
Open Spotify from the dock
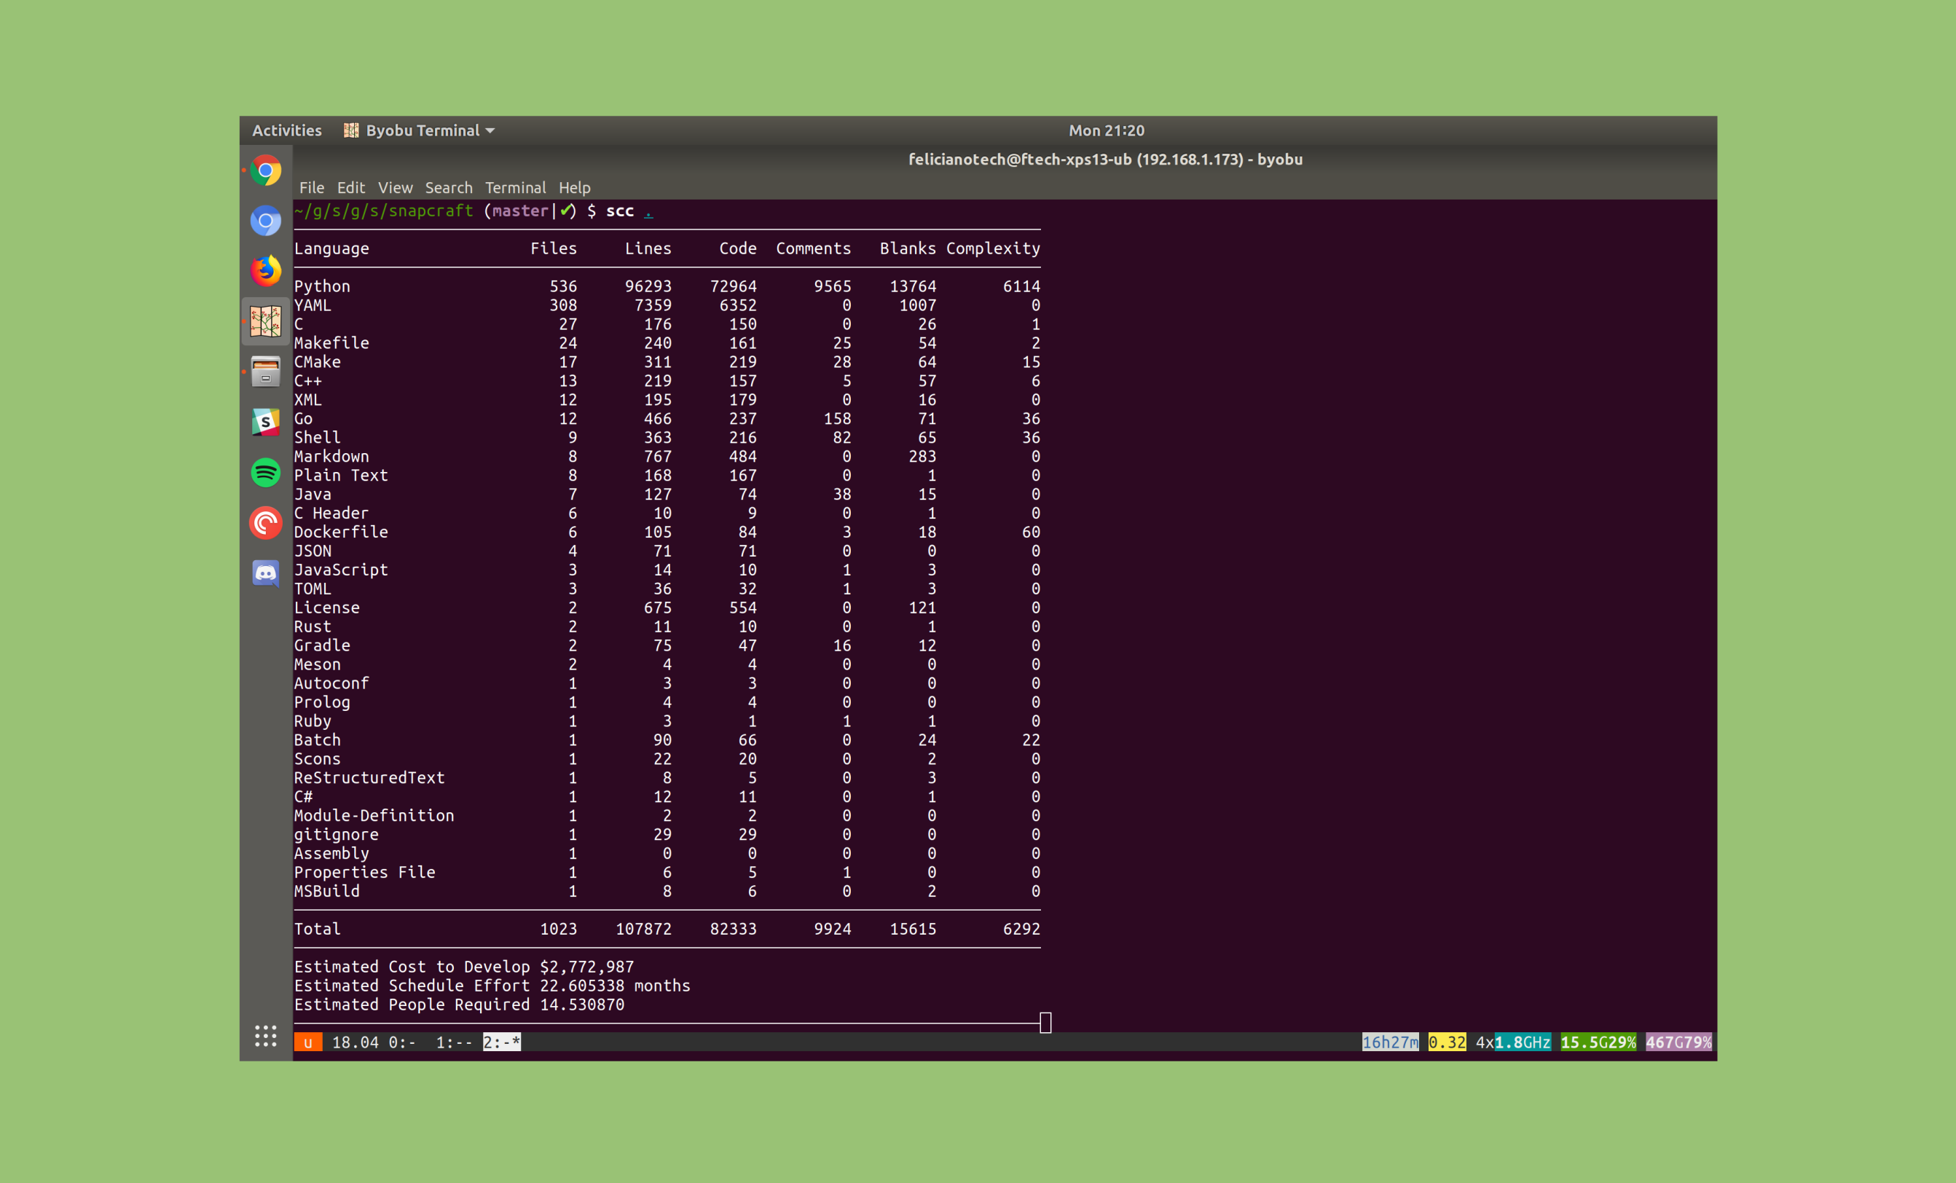click(266, 473)
